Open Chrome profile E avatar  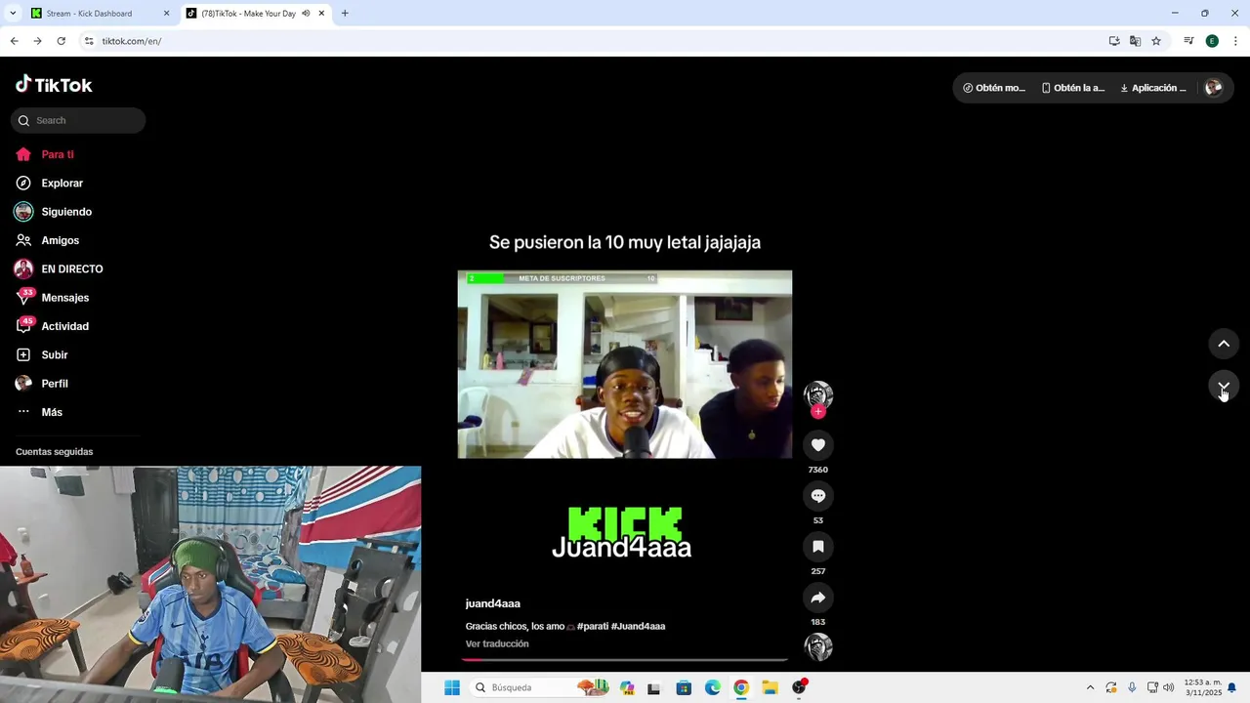pos(1212,41)
